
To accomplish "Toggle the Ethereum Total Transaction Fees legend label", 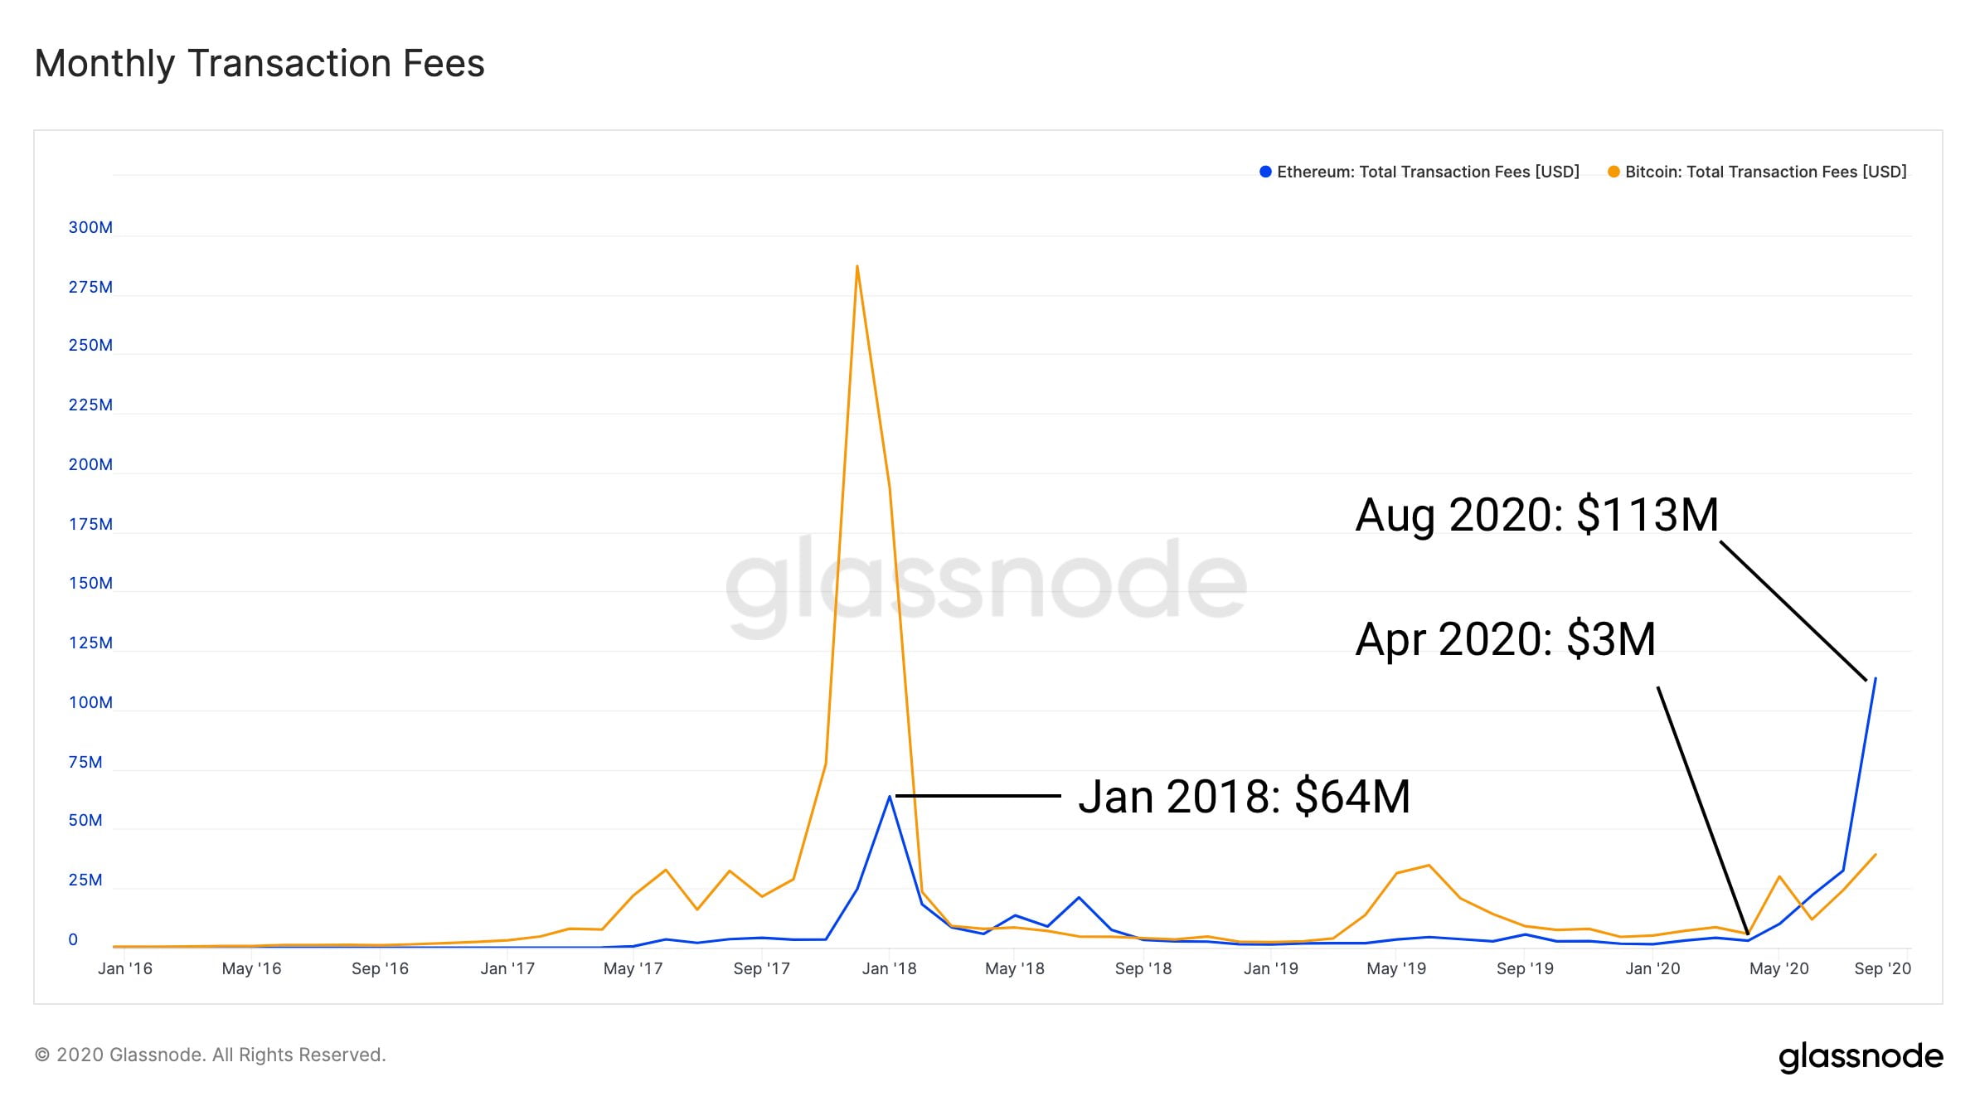I will (x=1428, y=172).
